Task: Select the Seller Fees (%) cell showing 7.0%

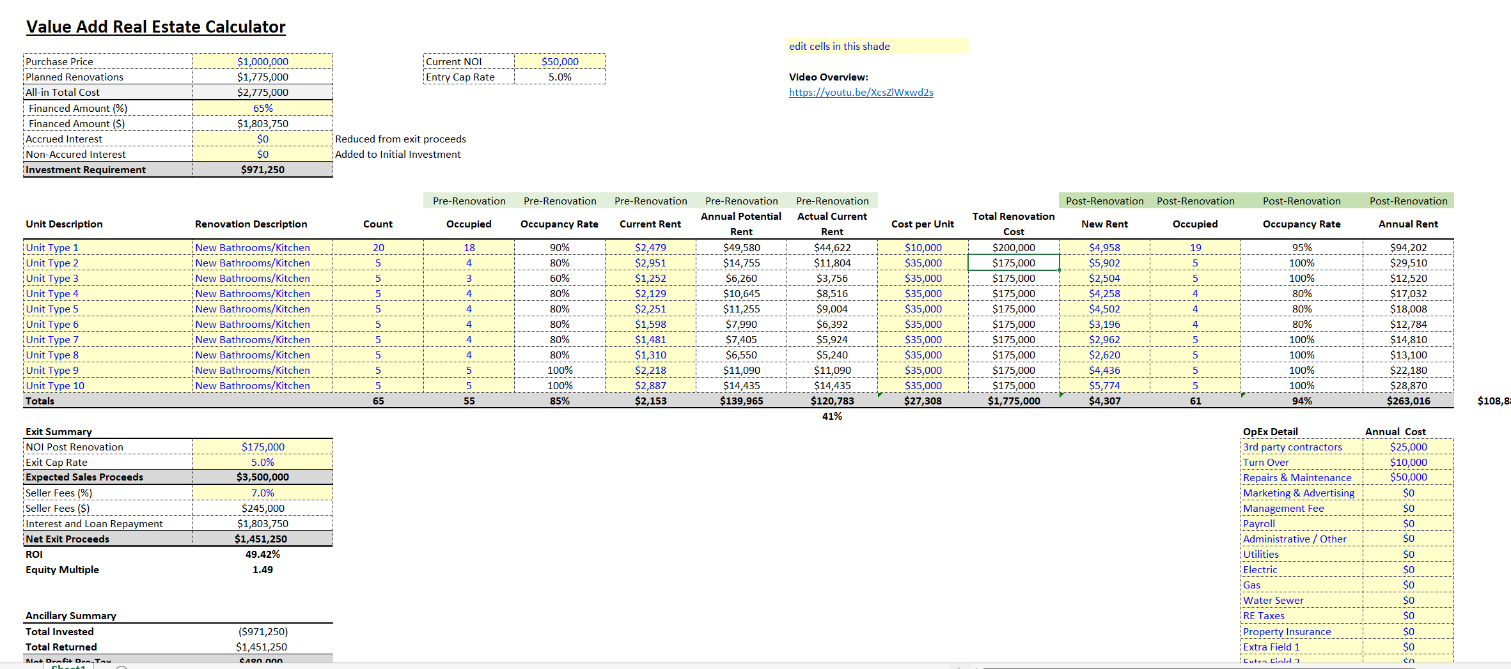Action: [263, 493]
